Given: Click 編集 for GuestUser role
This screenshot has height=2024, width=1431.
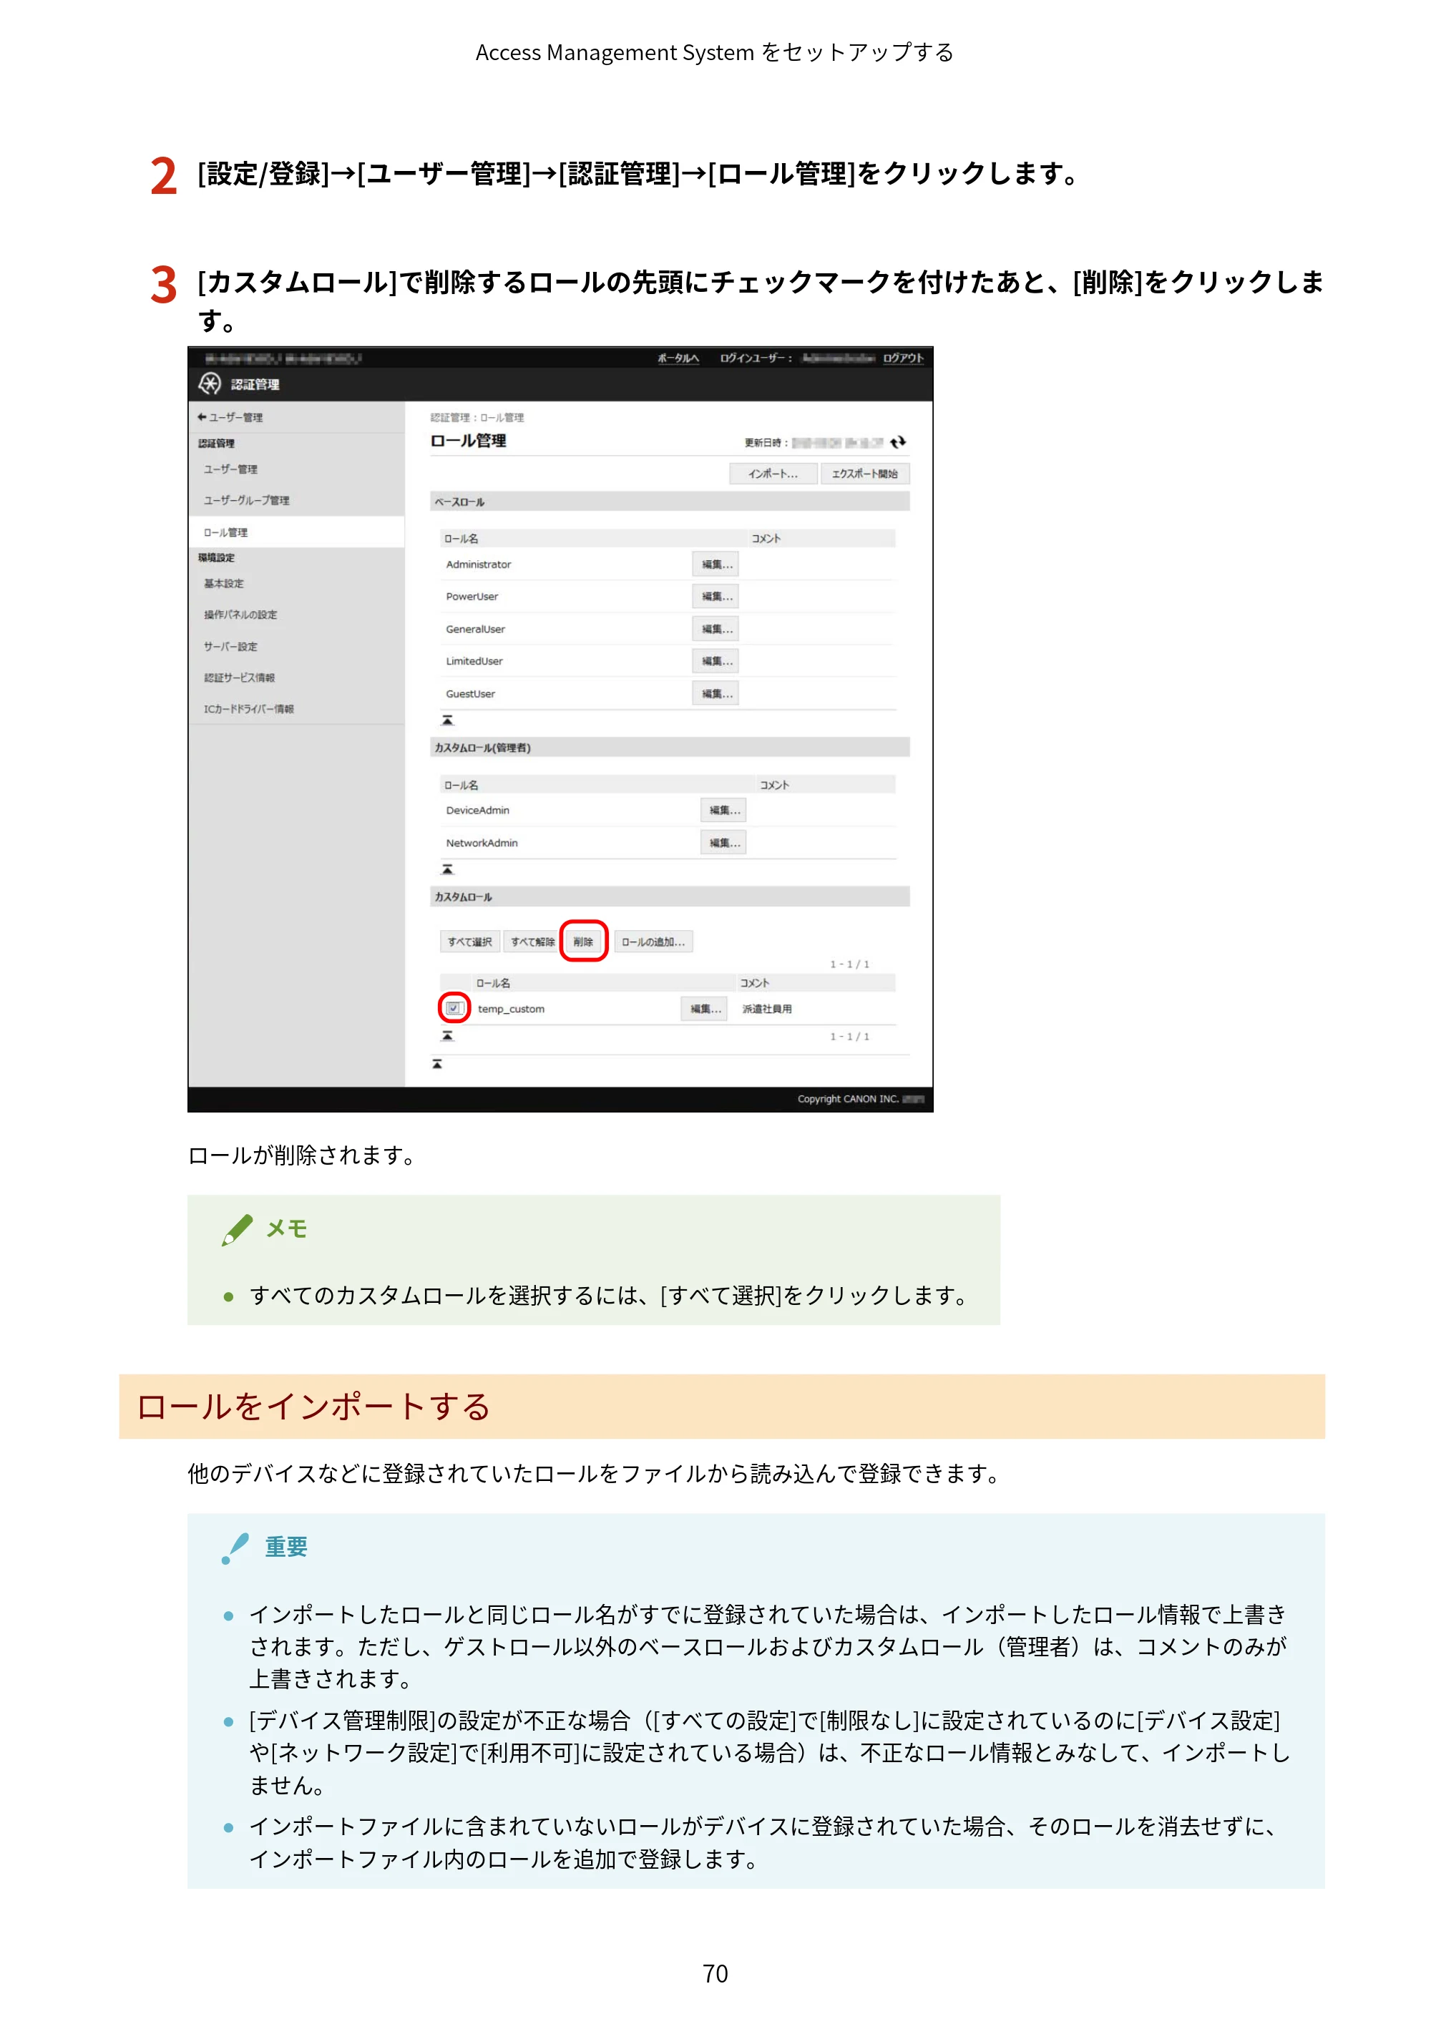Looking at the screenshot, I should click(716, 694).
